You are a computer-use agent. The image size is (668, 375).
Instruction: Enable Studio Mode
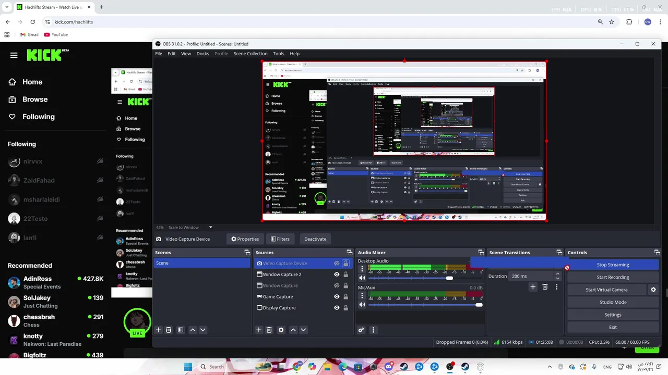pos(613,302)
